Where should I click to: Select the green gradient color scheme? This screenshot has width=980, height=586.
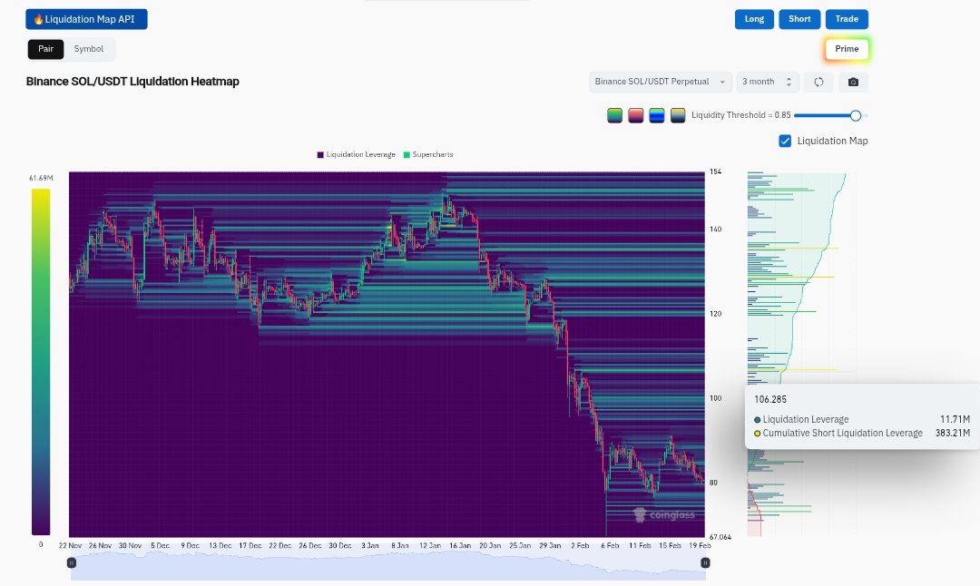tap(614, 115)
